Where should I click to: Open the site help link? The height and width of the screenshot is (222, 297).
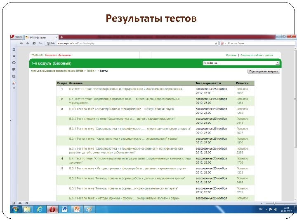click(257, 55)
